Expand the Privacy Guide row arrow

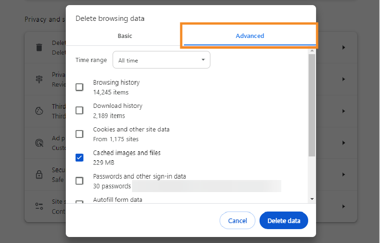point(343,79)
